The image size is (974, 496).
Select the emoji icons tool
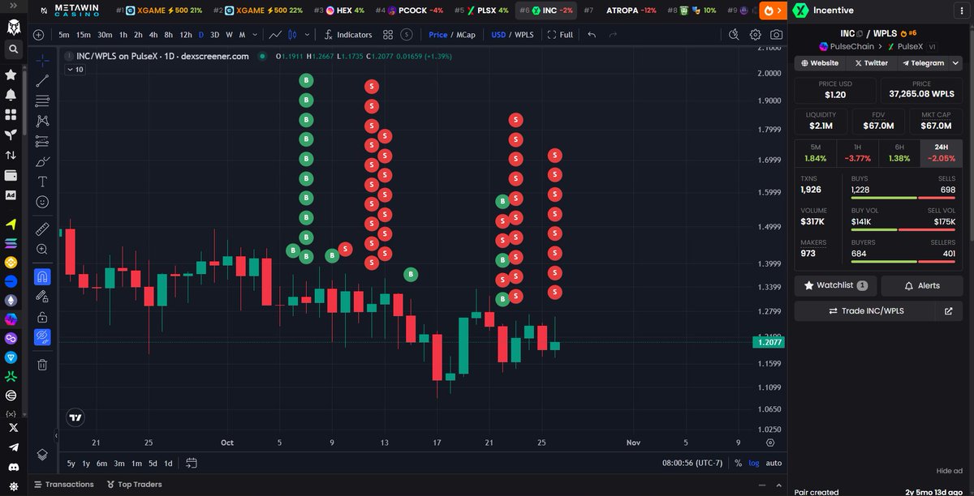tap(42, 202)
